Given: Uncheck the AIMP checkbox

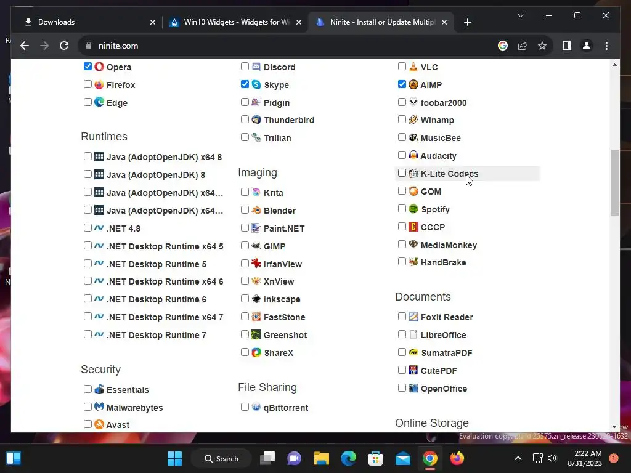Looking at the screenshot, I should [402, 84].
